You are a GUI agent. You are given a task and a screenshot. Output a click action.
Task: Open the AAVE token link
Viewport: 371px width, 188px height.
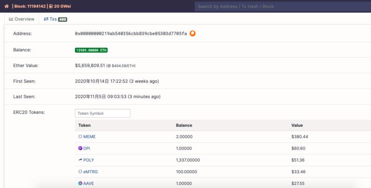[x=89, y=183]
